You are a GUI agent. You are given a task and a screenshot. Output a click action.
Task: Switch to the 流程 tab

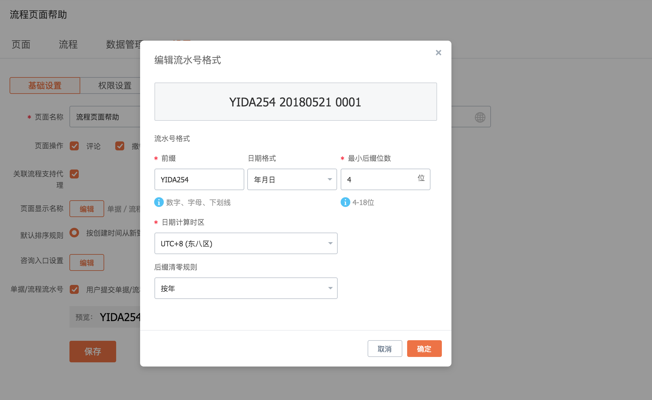tap(68, 45)
